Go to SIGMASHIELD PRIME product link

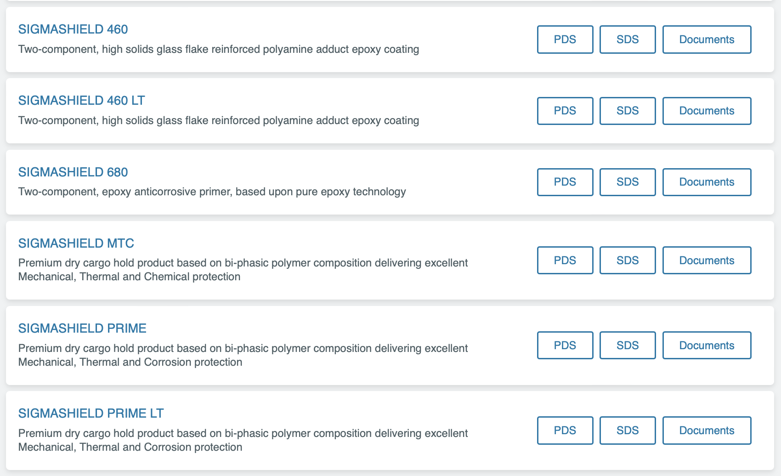click(82, 329)
